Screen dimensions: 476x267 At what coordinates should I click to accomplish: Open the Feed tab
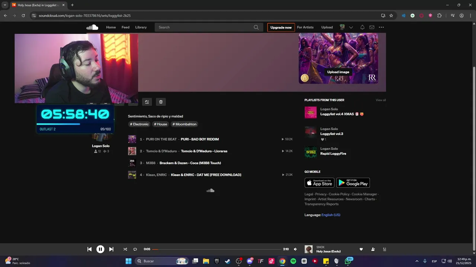[x=125, y=27]
